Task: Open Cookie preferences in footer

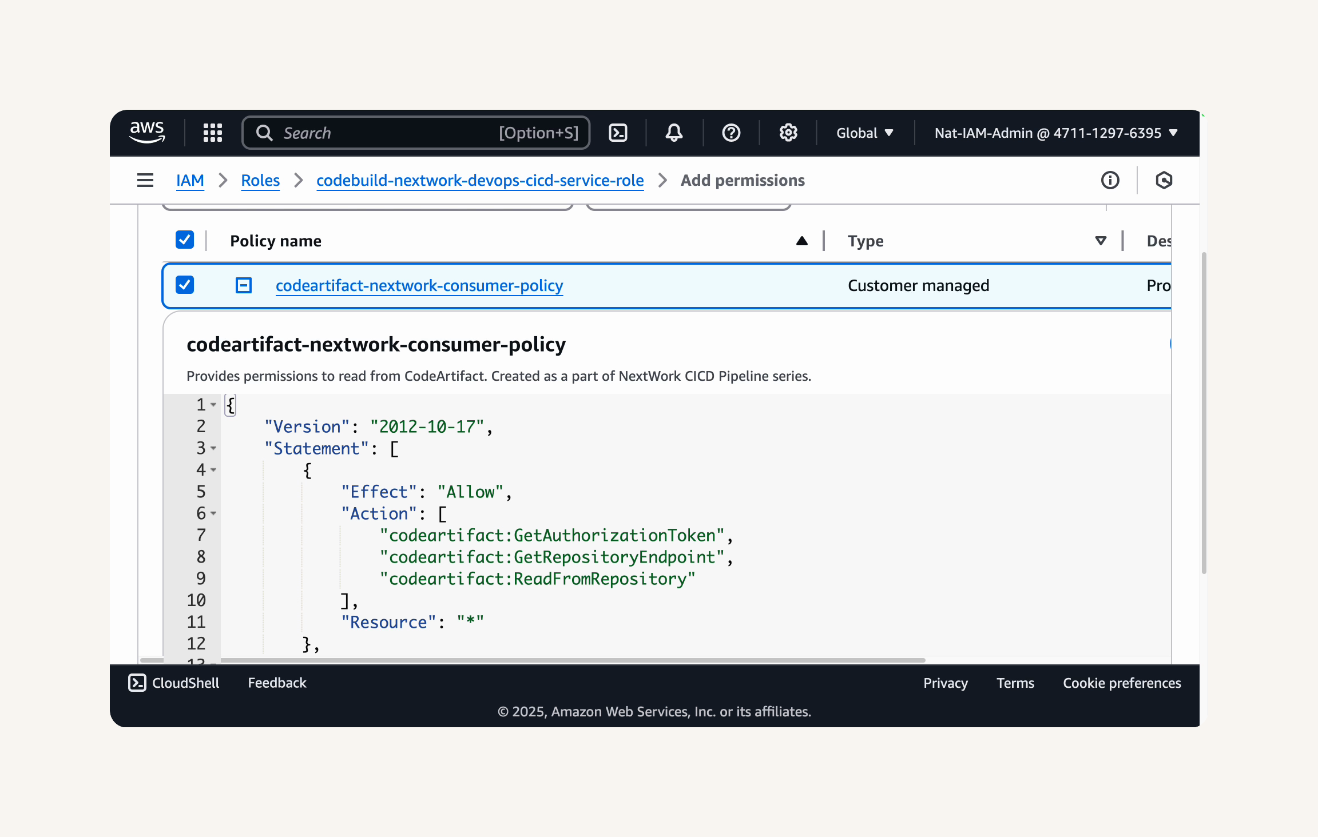Action: coord(1122,683)
